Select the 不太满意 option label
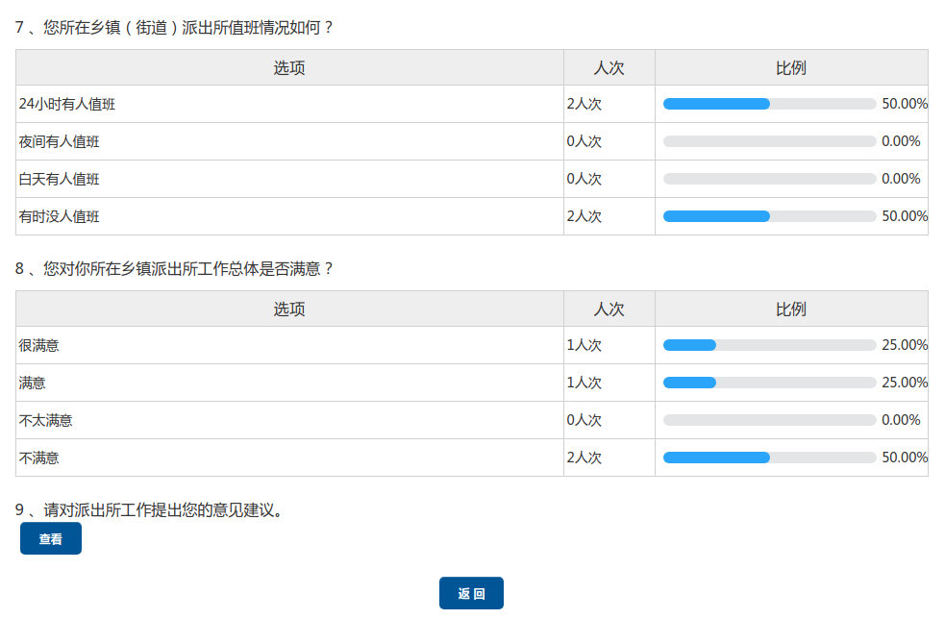The width and height of the screenshot is (945, 619). point(46,420)
